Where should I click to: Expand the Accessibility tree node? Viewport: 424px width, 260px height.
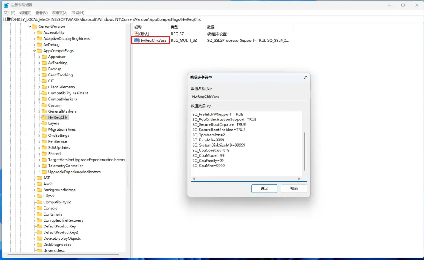pyautogui.click(x=34, y=32)
